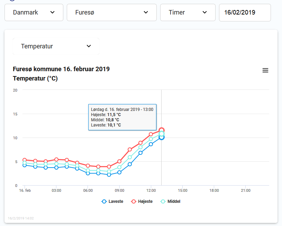This screenshot has width=282, height=226.
Task: Open the Furesø municipality dropdown
Action: click(x=112, y=12)
